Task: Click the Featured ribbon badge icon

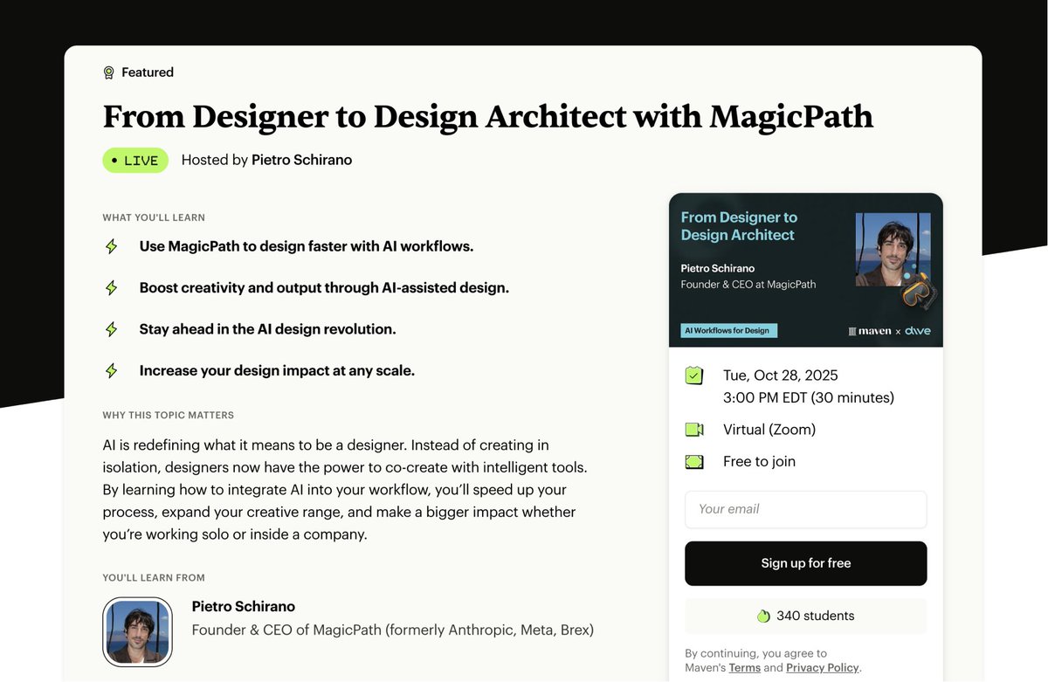Action: [x=108, y=72]
